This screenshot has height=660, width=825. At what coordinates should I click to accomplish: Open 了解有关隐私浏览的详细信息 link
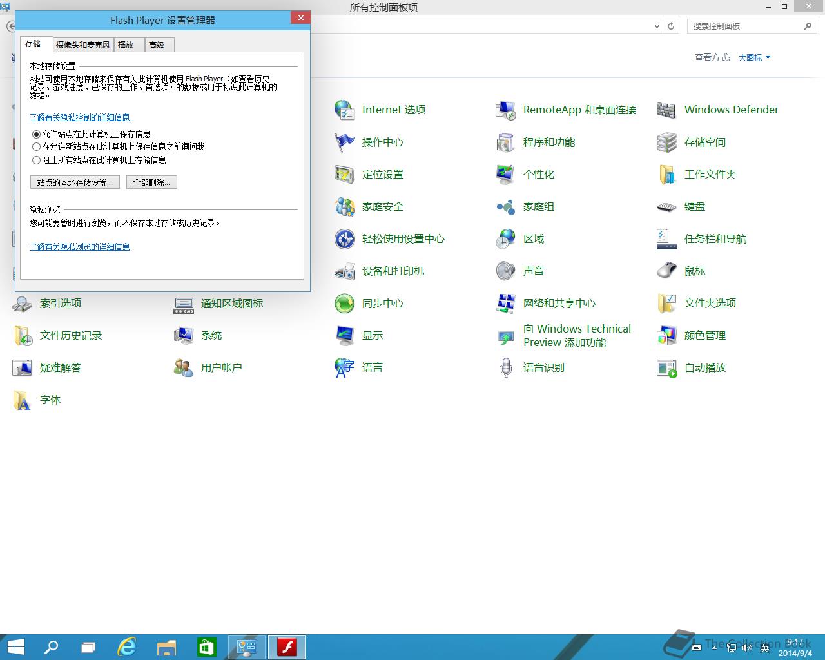(80, 247)
